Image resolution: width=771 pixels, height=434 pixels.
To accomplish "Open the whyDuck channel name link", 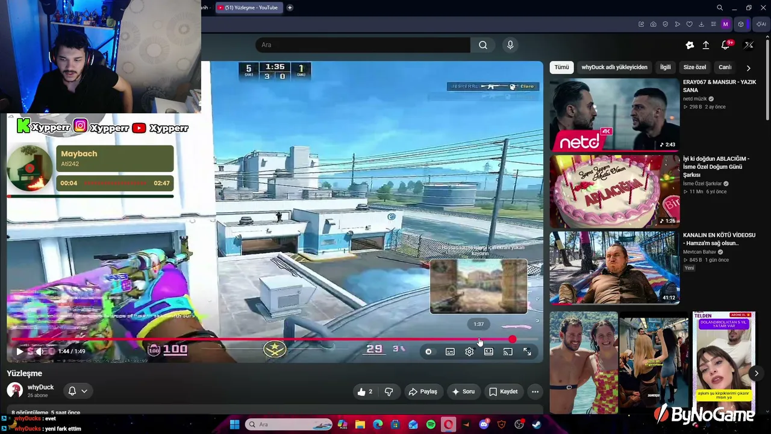I will tap(40, 388).
